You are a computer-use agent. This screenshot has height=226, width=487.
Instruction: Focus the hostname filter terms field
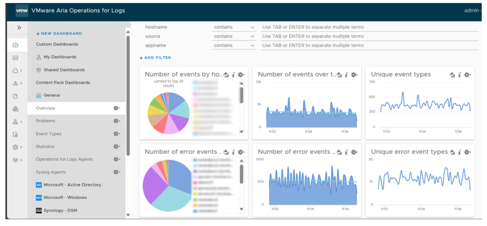pyautogui.click(x=369, y=27)
